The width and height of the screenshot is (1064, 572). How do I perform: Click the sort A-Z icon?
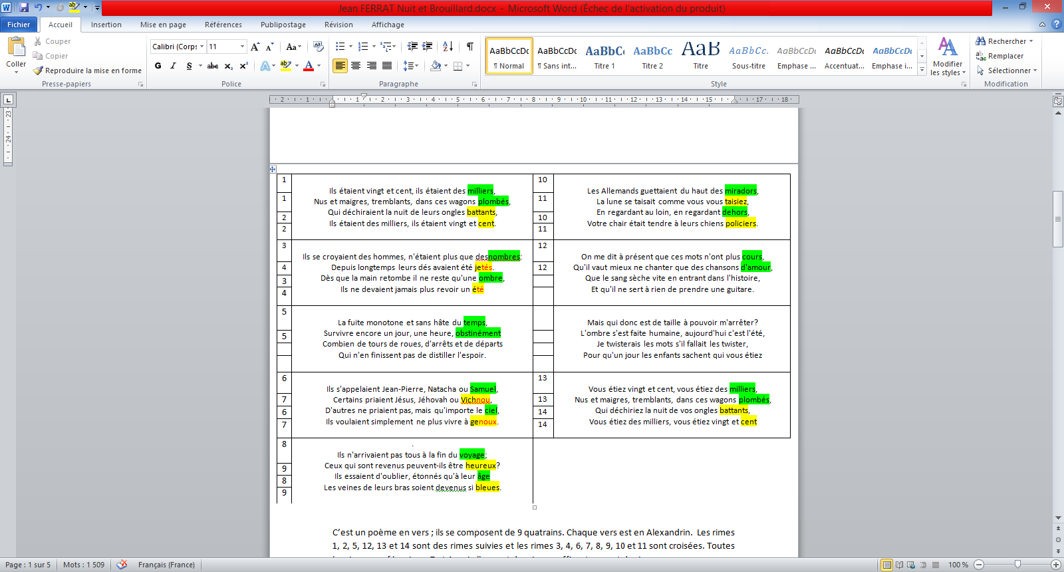pos(448,47)
